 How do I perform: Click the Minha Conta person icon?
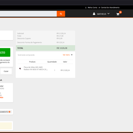[x=86, y=8]
